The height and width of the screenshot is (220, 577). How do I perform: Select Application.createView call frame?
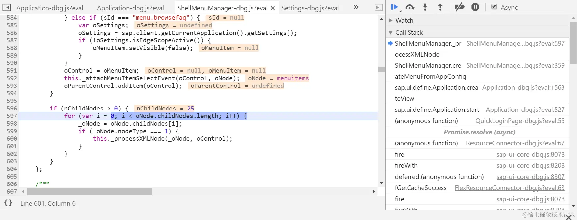[x=478, y=93]
